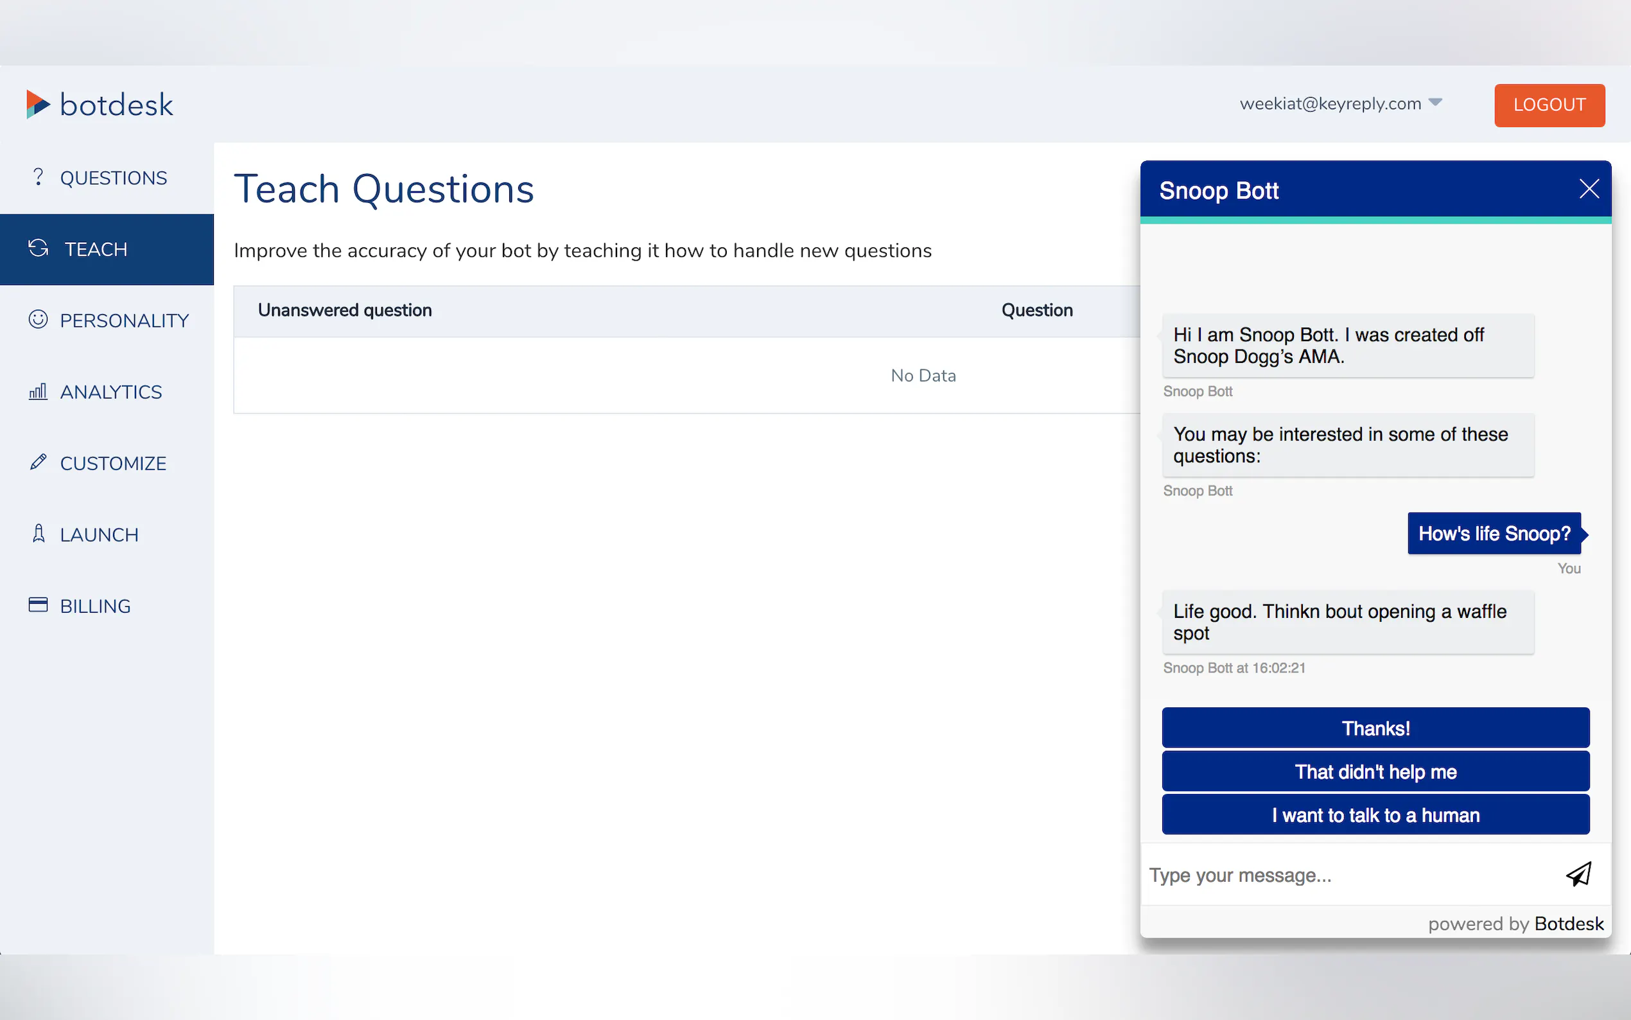Click the botdesk logo icon
The image size is (1631, 1020).
(x=38, y=105)
